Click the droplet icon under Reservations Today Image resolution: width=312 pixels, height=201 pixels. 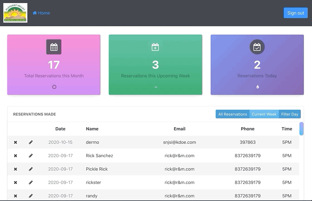coord(258,87)
